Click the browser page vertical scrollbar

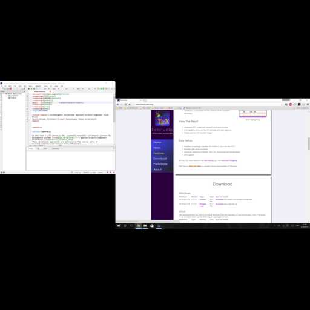pos(309,166)
